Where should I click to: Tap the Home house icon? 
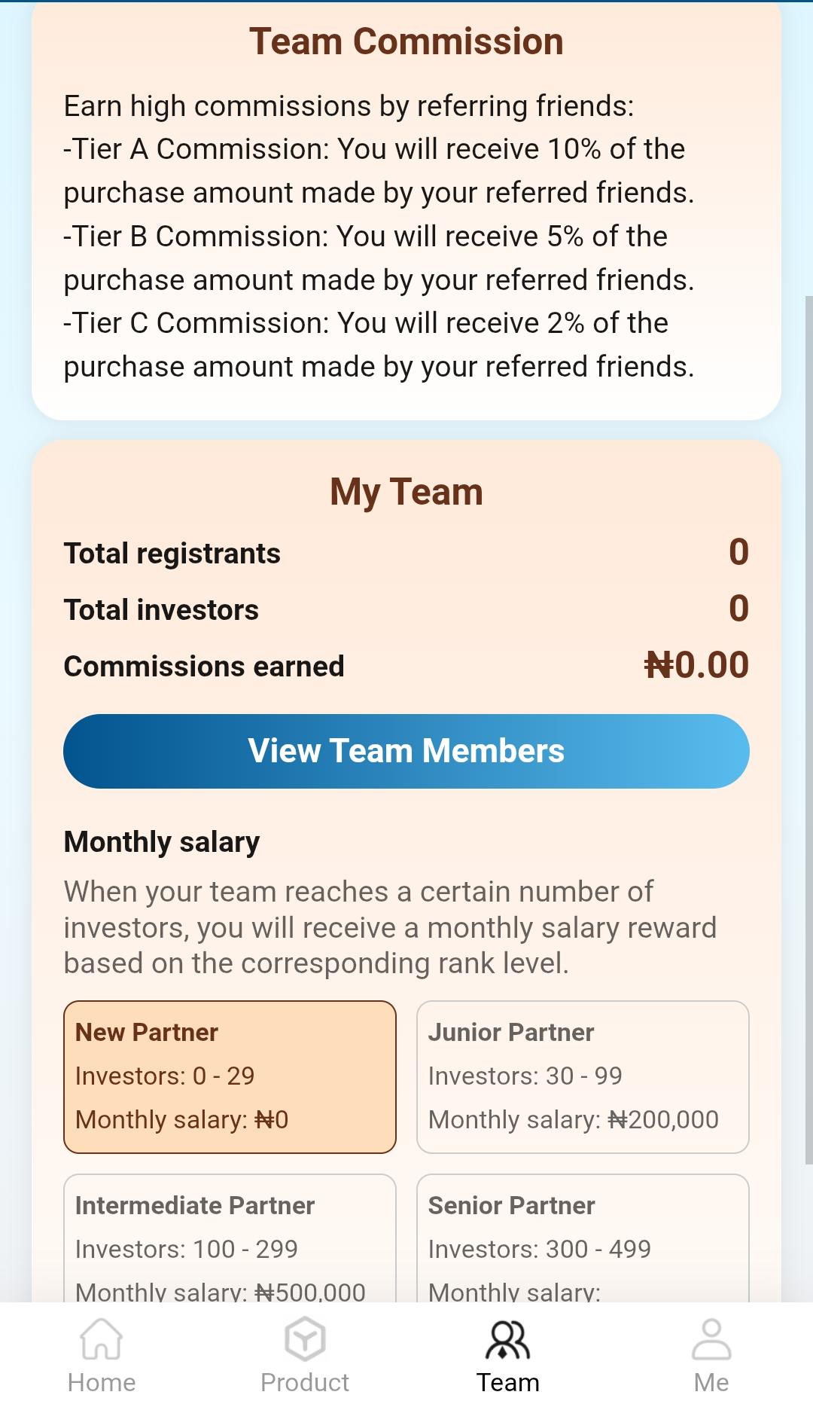[102, 1338]
